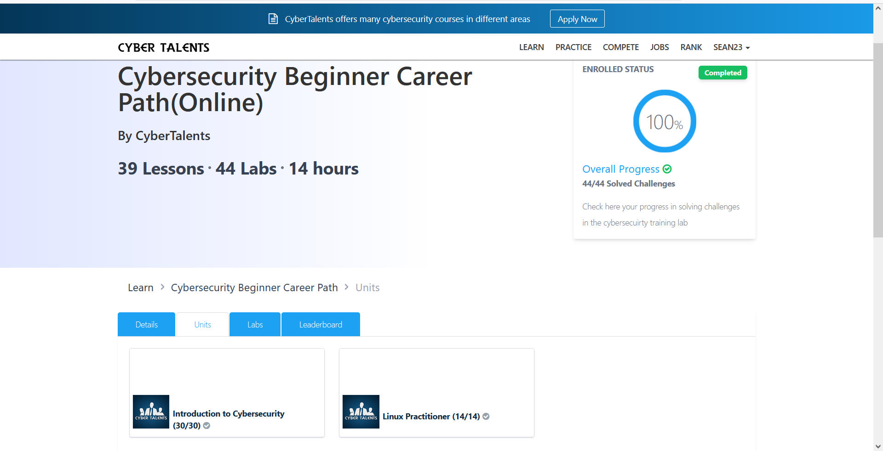Open the Linux Practitioner (14/14) title
883x451 pixels.
coord(431,417)
